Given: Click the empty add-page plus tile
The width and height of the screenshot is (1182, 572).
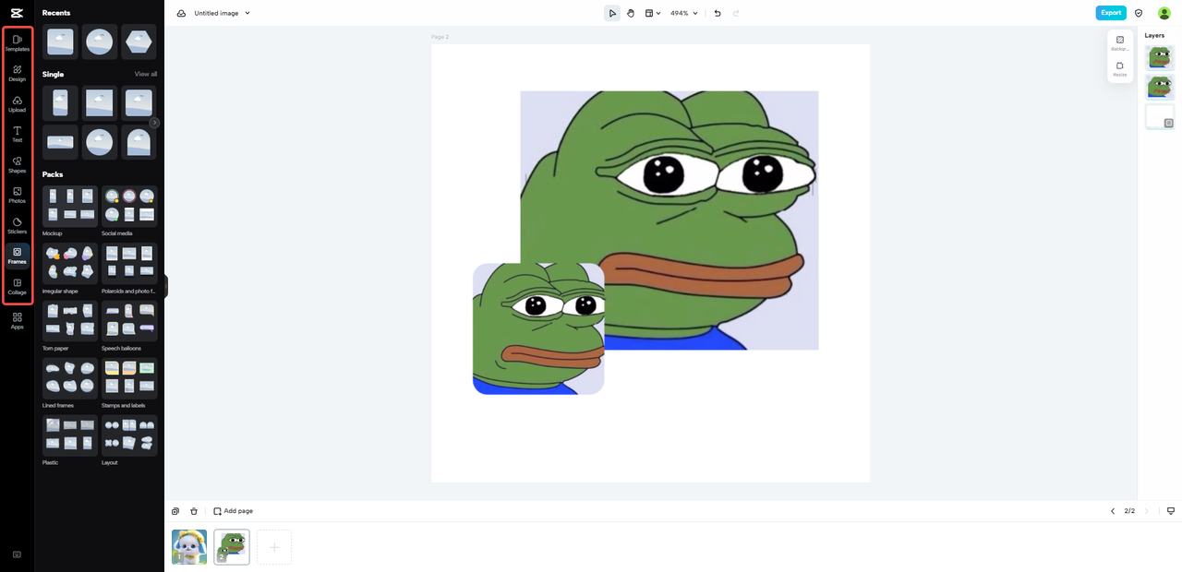Looking at the screenshot, I should point(274,547).
